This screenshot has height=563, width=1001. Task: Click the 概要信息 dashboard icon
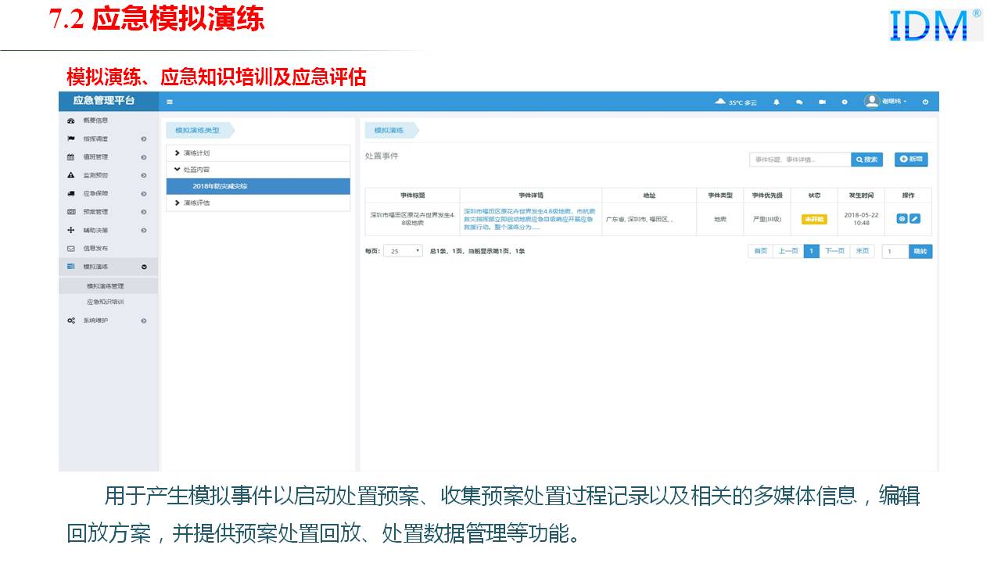pyautogui.click(x=71, y=120)
